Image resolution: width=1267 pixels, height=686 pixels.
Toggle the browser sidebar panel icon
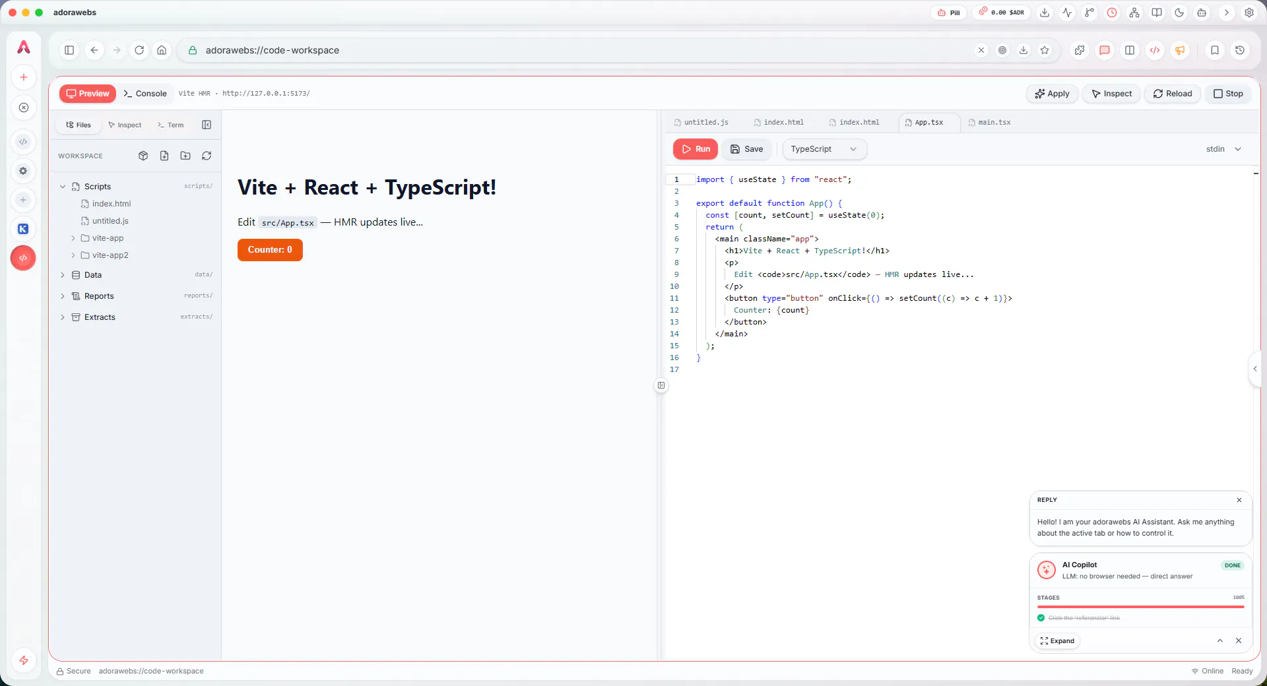[x=69, y=50]
